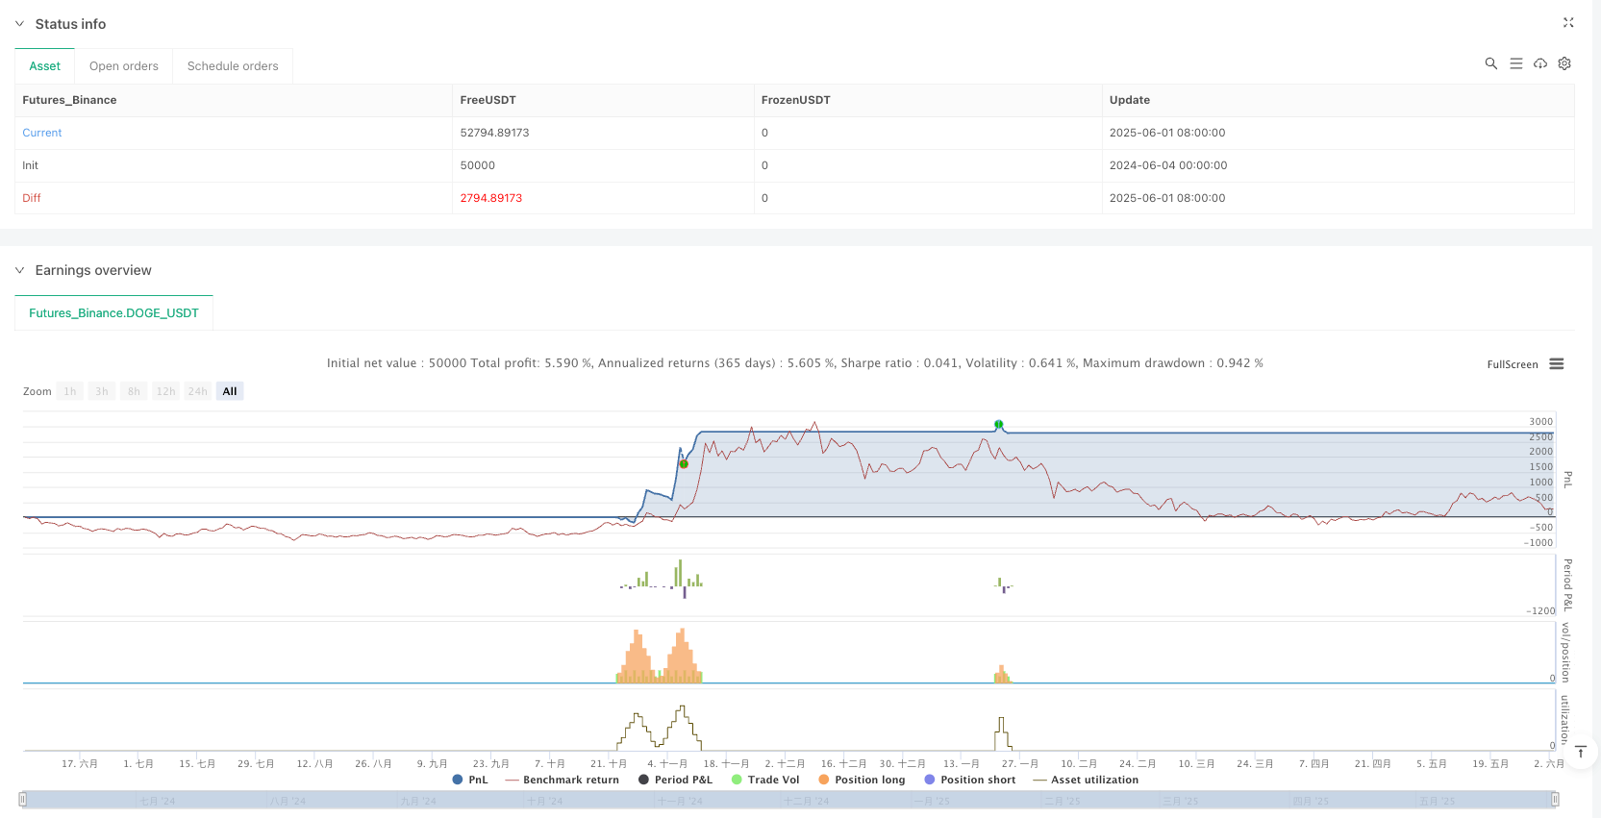Screen dimensions: 1601x818
Task: Click the green marker on PnL line
Action: coord(999,424)
